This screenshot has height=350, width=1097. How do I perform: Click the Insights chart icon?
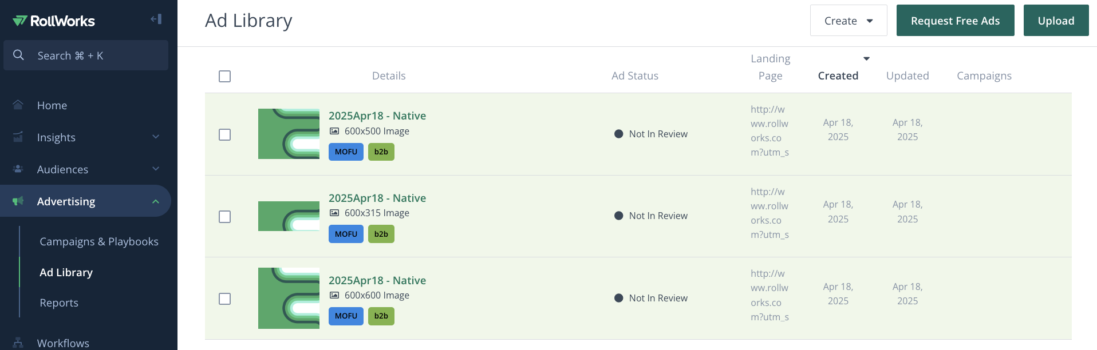(18, 137)
